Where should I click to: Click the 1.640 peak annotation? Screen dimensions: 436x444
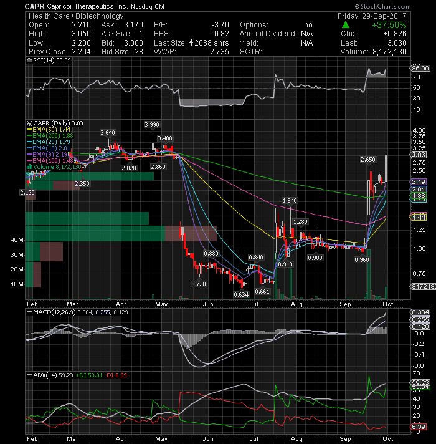[x=290, y=201]
